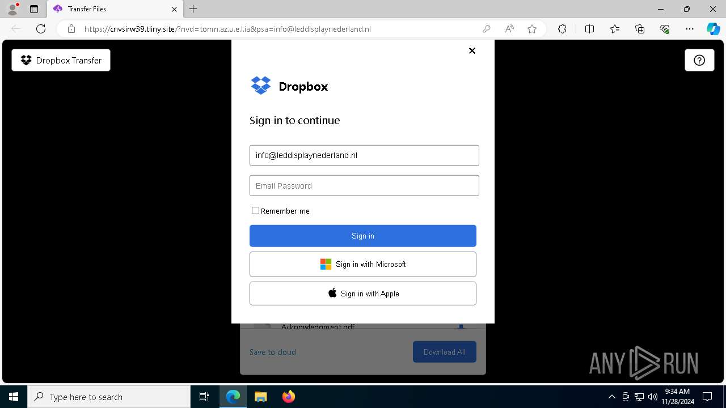Choose Sign in with Apple

point(363,294)
